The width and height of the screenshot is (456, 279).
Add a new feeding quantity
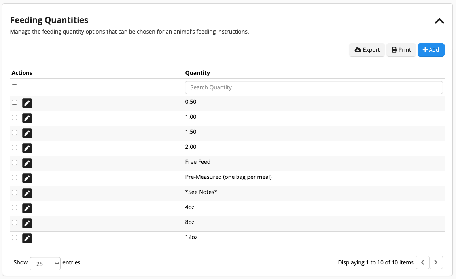(x=431, y=50)
